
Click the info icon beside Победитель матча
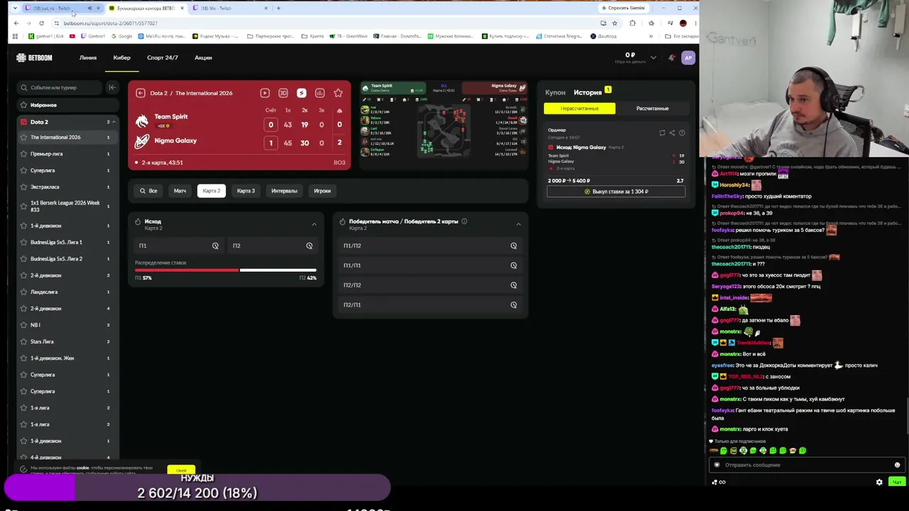click(x=464, y=221)
